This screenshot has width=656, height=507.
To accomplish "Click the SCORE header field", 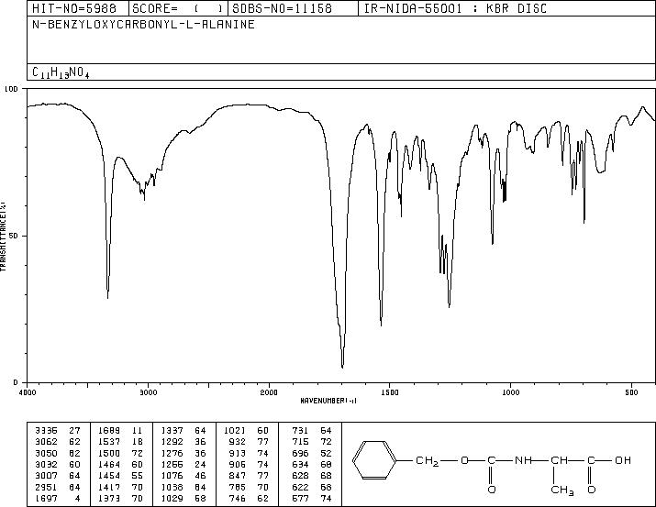I will point(178,8).
